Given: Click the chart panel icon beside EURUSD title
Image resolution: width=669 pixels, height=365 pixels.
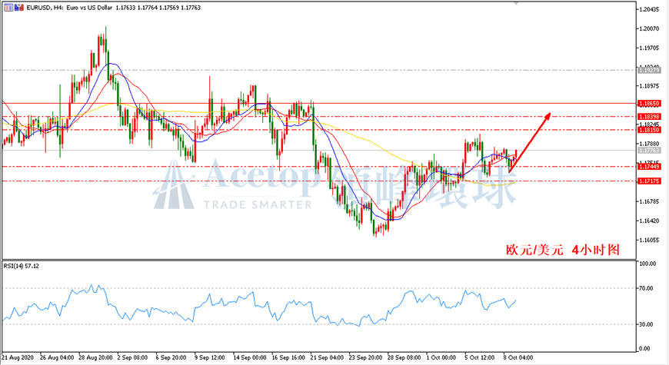Looking at the screenshot, I should (8, 8).
